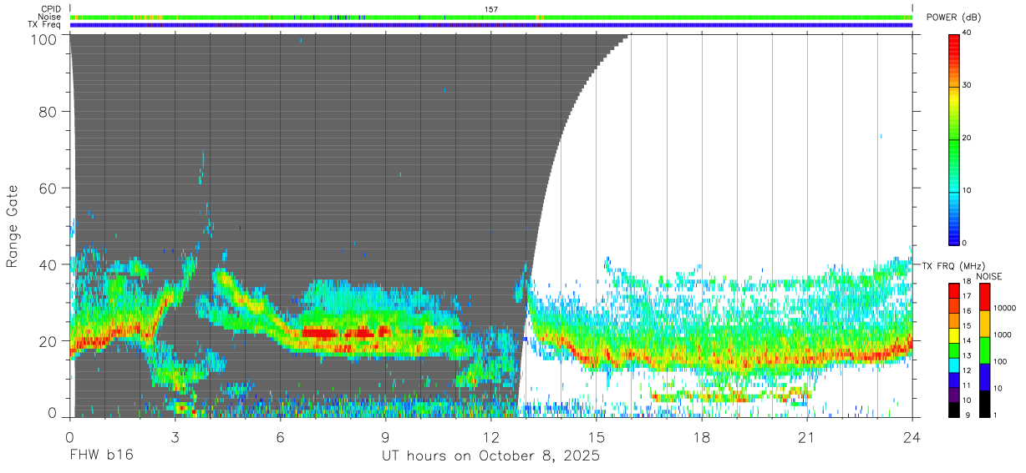The height and width of the screenshot is (473, 1026).
Task: Click the green noise indicator strip at top
Action: [491, 17]
